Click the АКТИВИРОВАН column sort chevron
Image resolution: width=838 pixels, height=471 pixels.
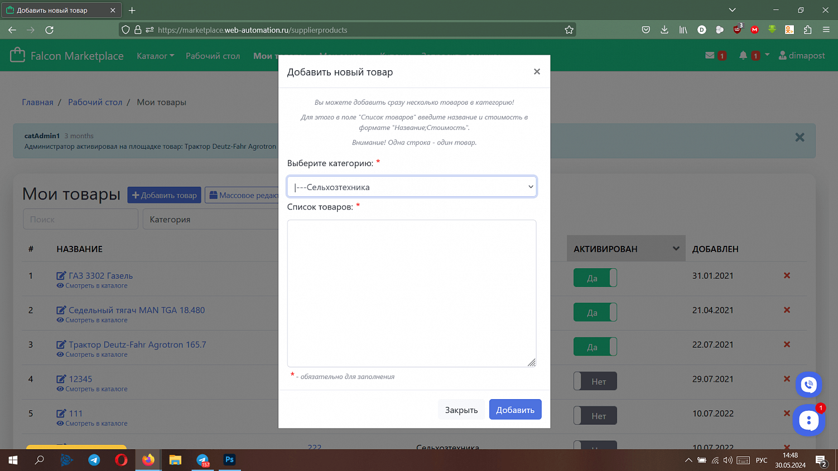point(676,249)
